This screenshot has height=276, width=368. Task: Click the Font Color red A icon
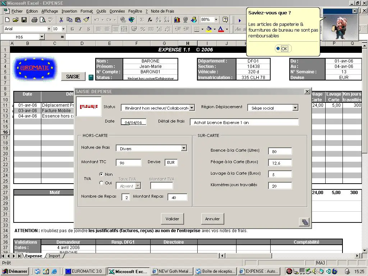tap(221, 29)
